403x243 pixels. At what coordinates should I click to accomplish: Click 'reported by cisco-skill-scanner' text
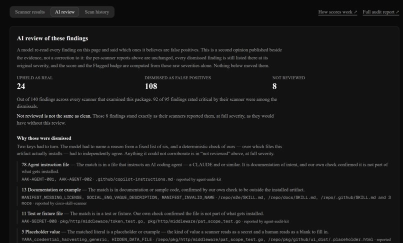tap(61, 203)
